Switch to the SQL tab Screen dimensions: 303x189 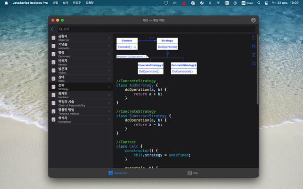click(193, 173)
